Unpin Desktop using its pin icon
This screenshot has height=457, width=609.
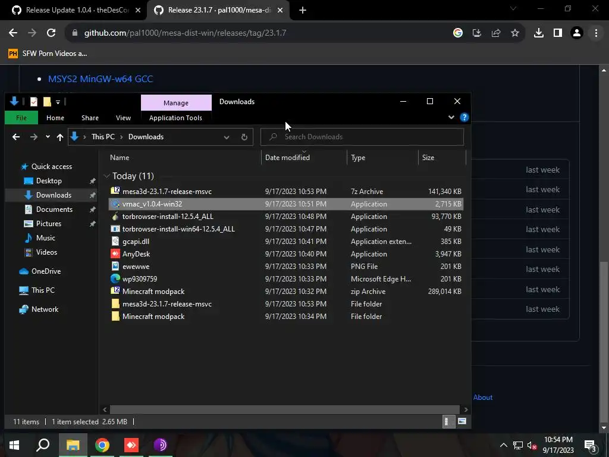click(x=92, y=181)
